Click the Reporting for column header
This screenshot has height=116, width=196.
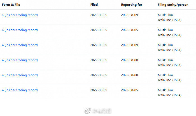pos(132,5)
